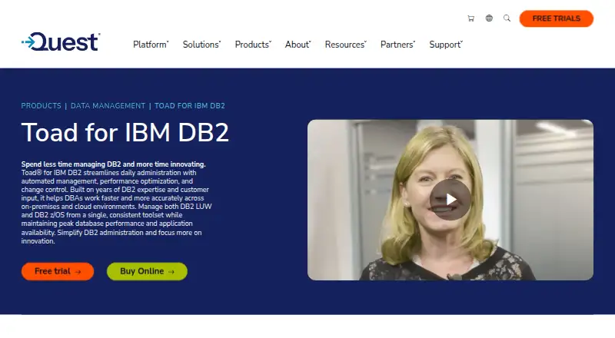Expand the Partners menu

(x=397, y=45)
